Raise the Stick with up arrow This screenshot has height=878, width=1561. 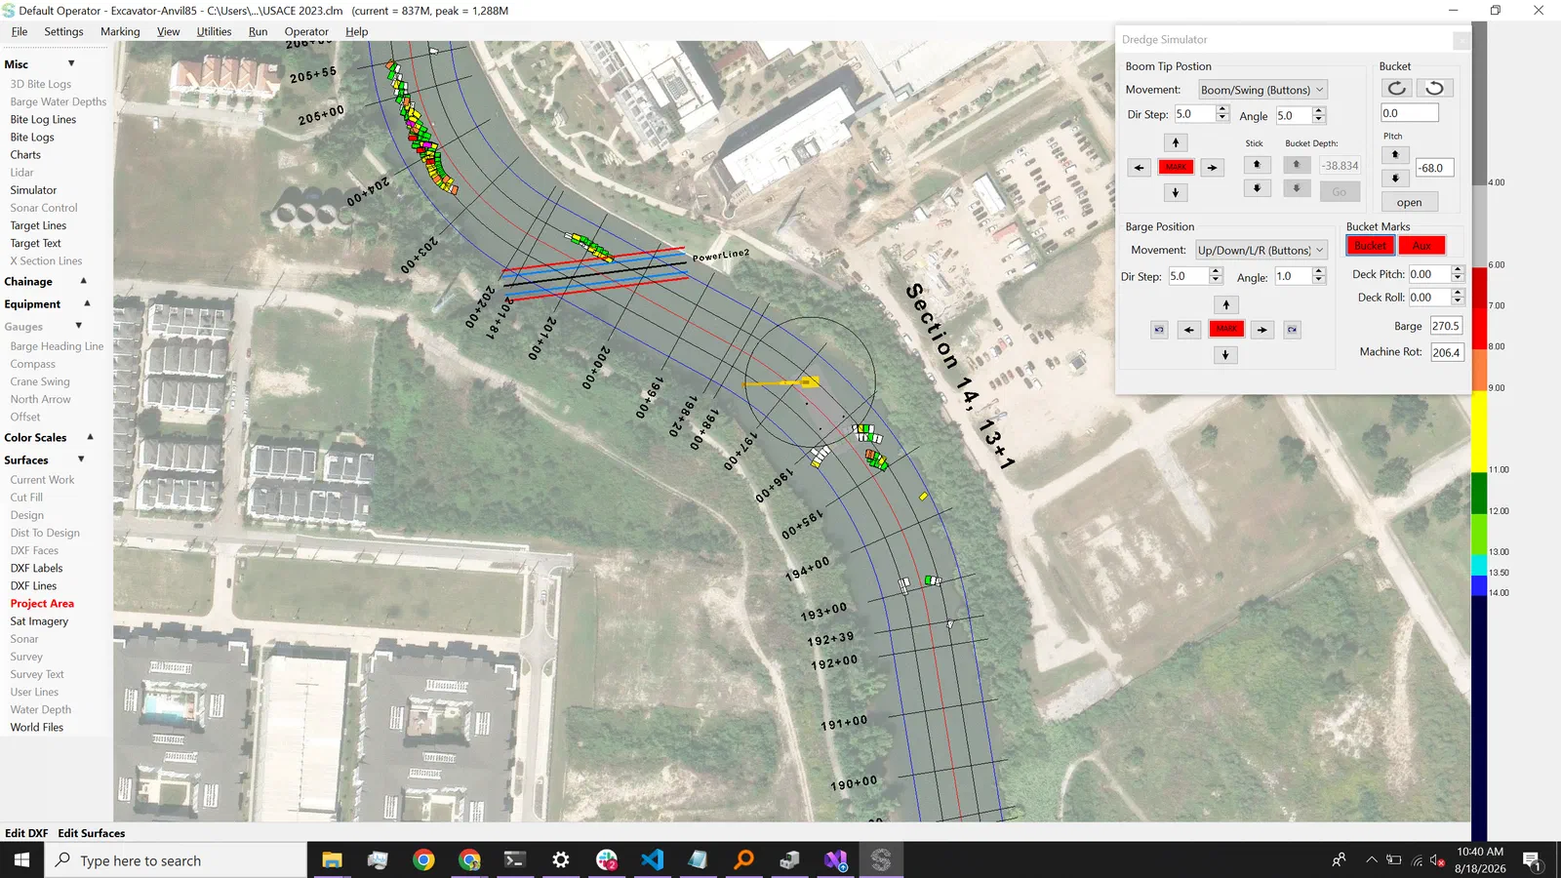tap(1257, 164)
